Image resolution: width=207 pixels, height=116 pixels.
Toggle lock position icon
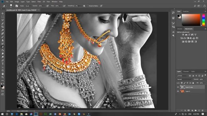(x=187, y=83)
